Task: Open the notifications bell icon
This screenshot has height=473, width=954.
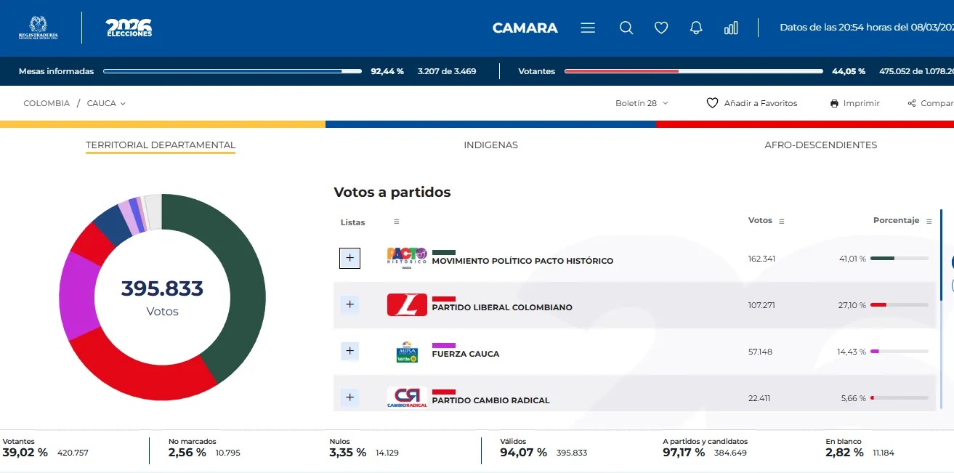Action: 695,27
